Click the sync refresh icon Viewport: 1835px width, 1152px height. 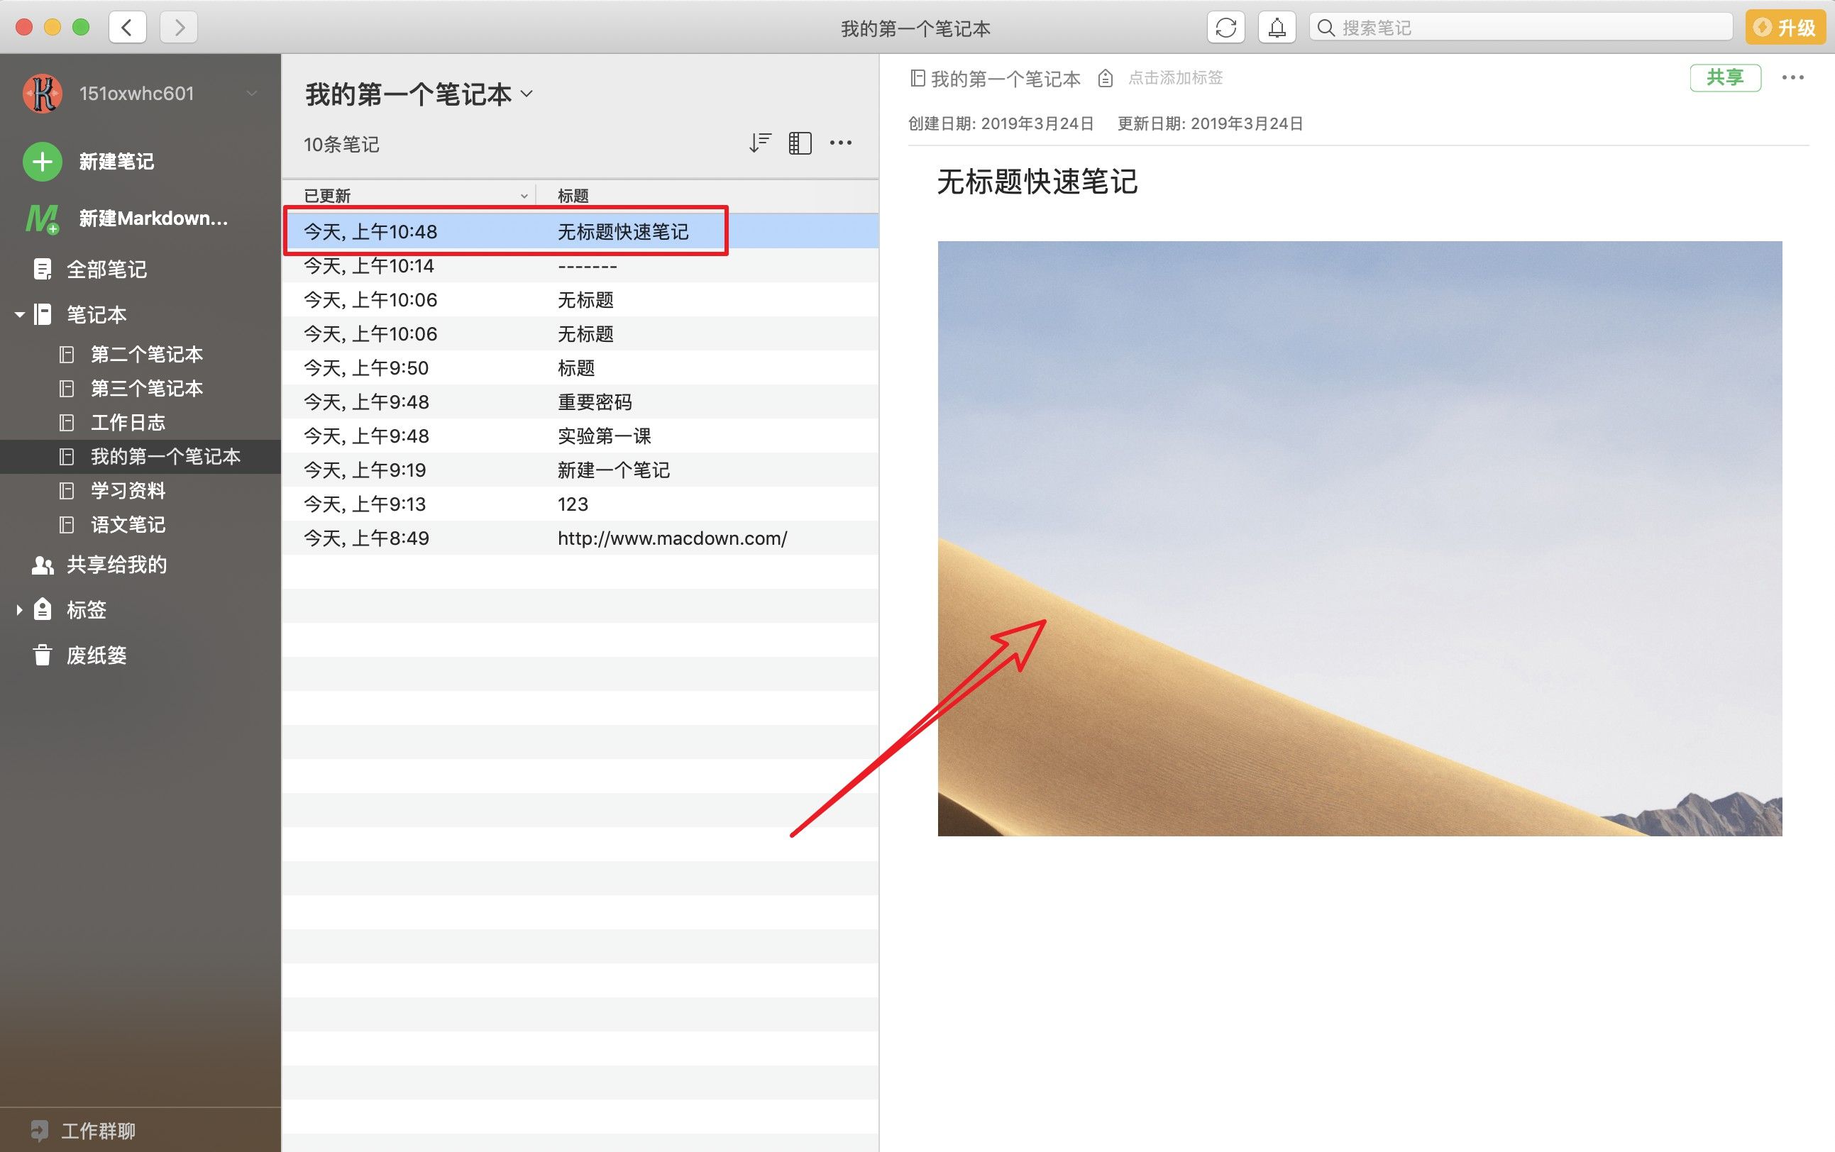pyautogui.click(x=1225, y=28)
